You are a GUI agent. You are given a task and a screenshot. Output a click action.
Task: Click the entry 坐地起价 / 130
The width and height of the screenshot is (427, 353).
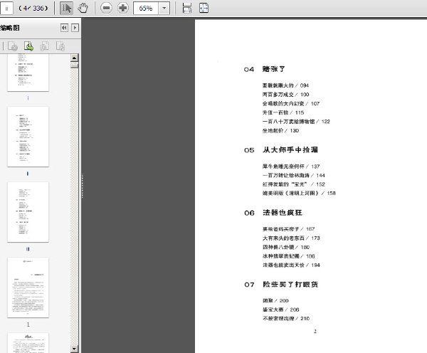click(x=280, y=130)
